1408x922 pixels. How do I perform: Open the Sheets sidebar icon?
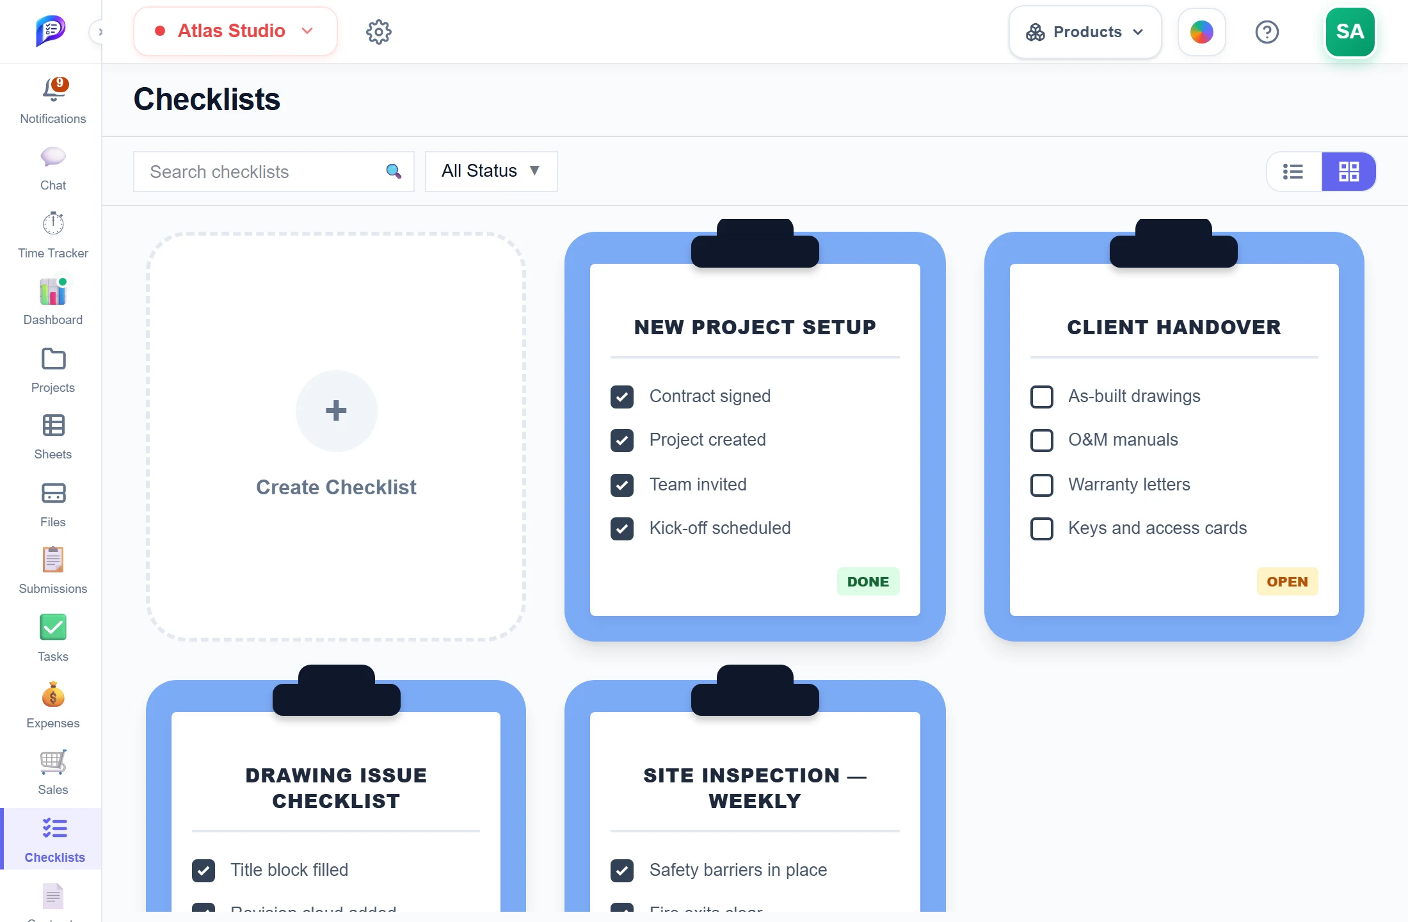point(53,426)
